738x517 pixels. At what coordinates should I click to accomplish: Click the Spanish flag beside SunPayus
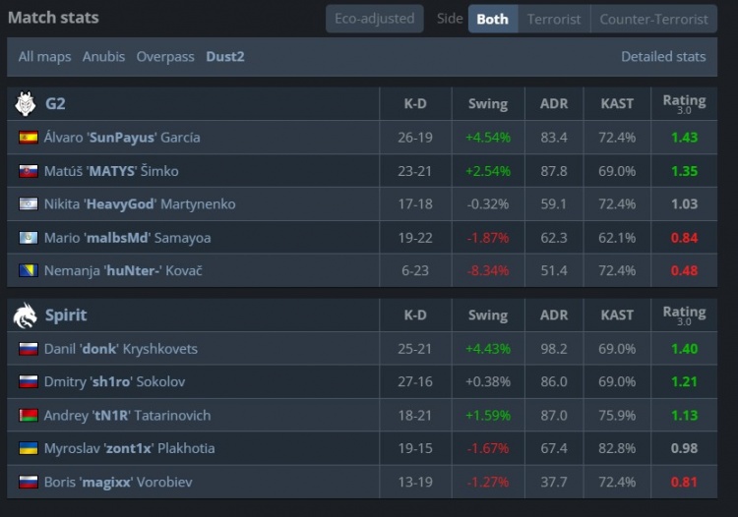[28, 138]
